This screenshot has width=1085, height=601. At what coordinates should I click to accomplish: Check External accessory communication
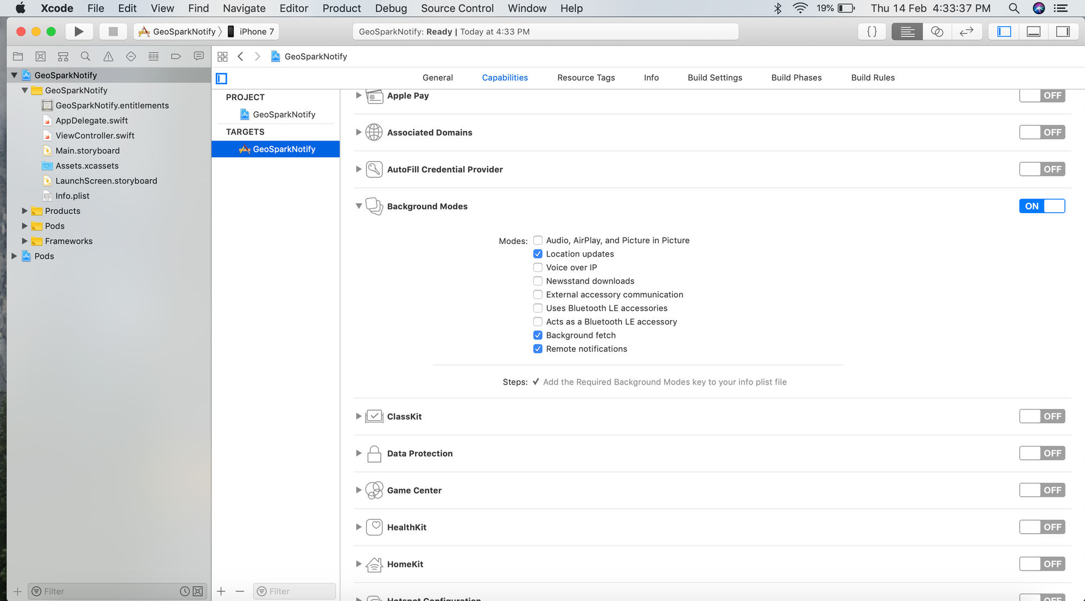538,295
